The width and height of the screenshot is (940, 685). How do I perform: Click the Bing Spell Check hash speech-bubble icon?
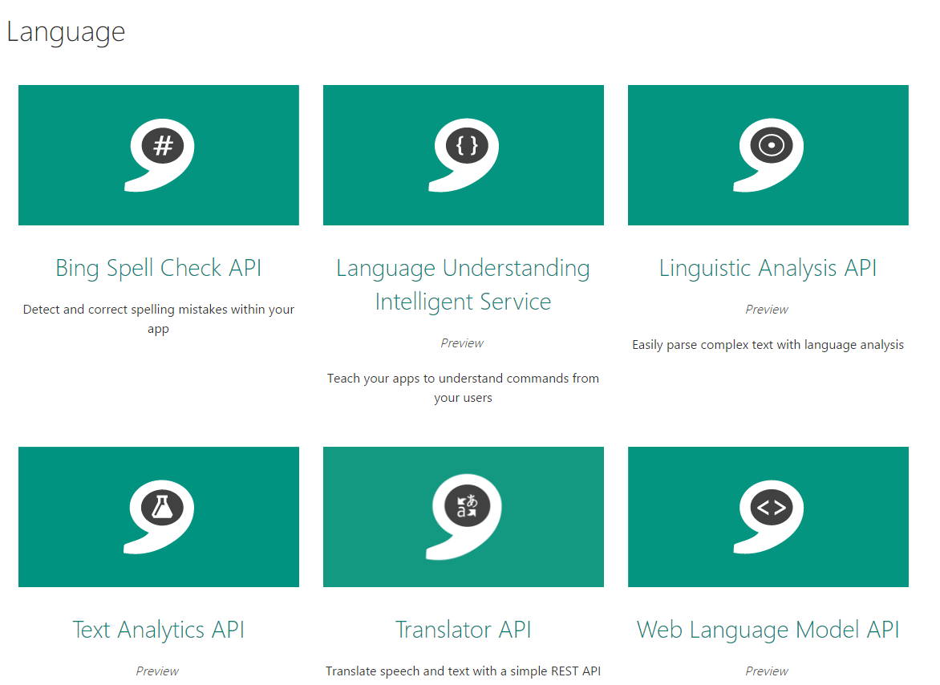159,155
